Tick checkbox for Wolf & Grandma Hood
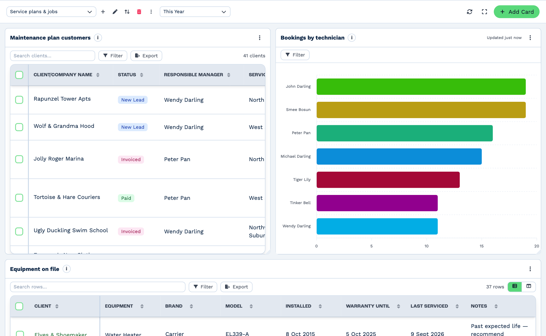 pyautogui.click(x=19, y=127)
